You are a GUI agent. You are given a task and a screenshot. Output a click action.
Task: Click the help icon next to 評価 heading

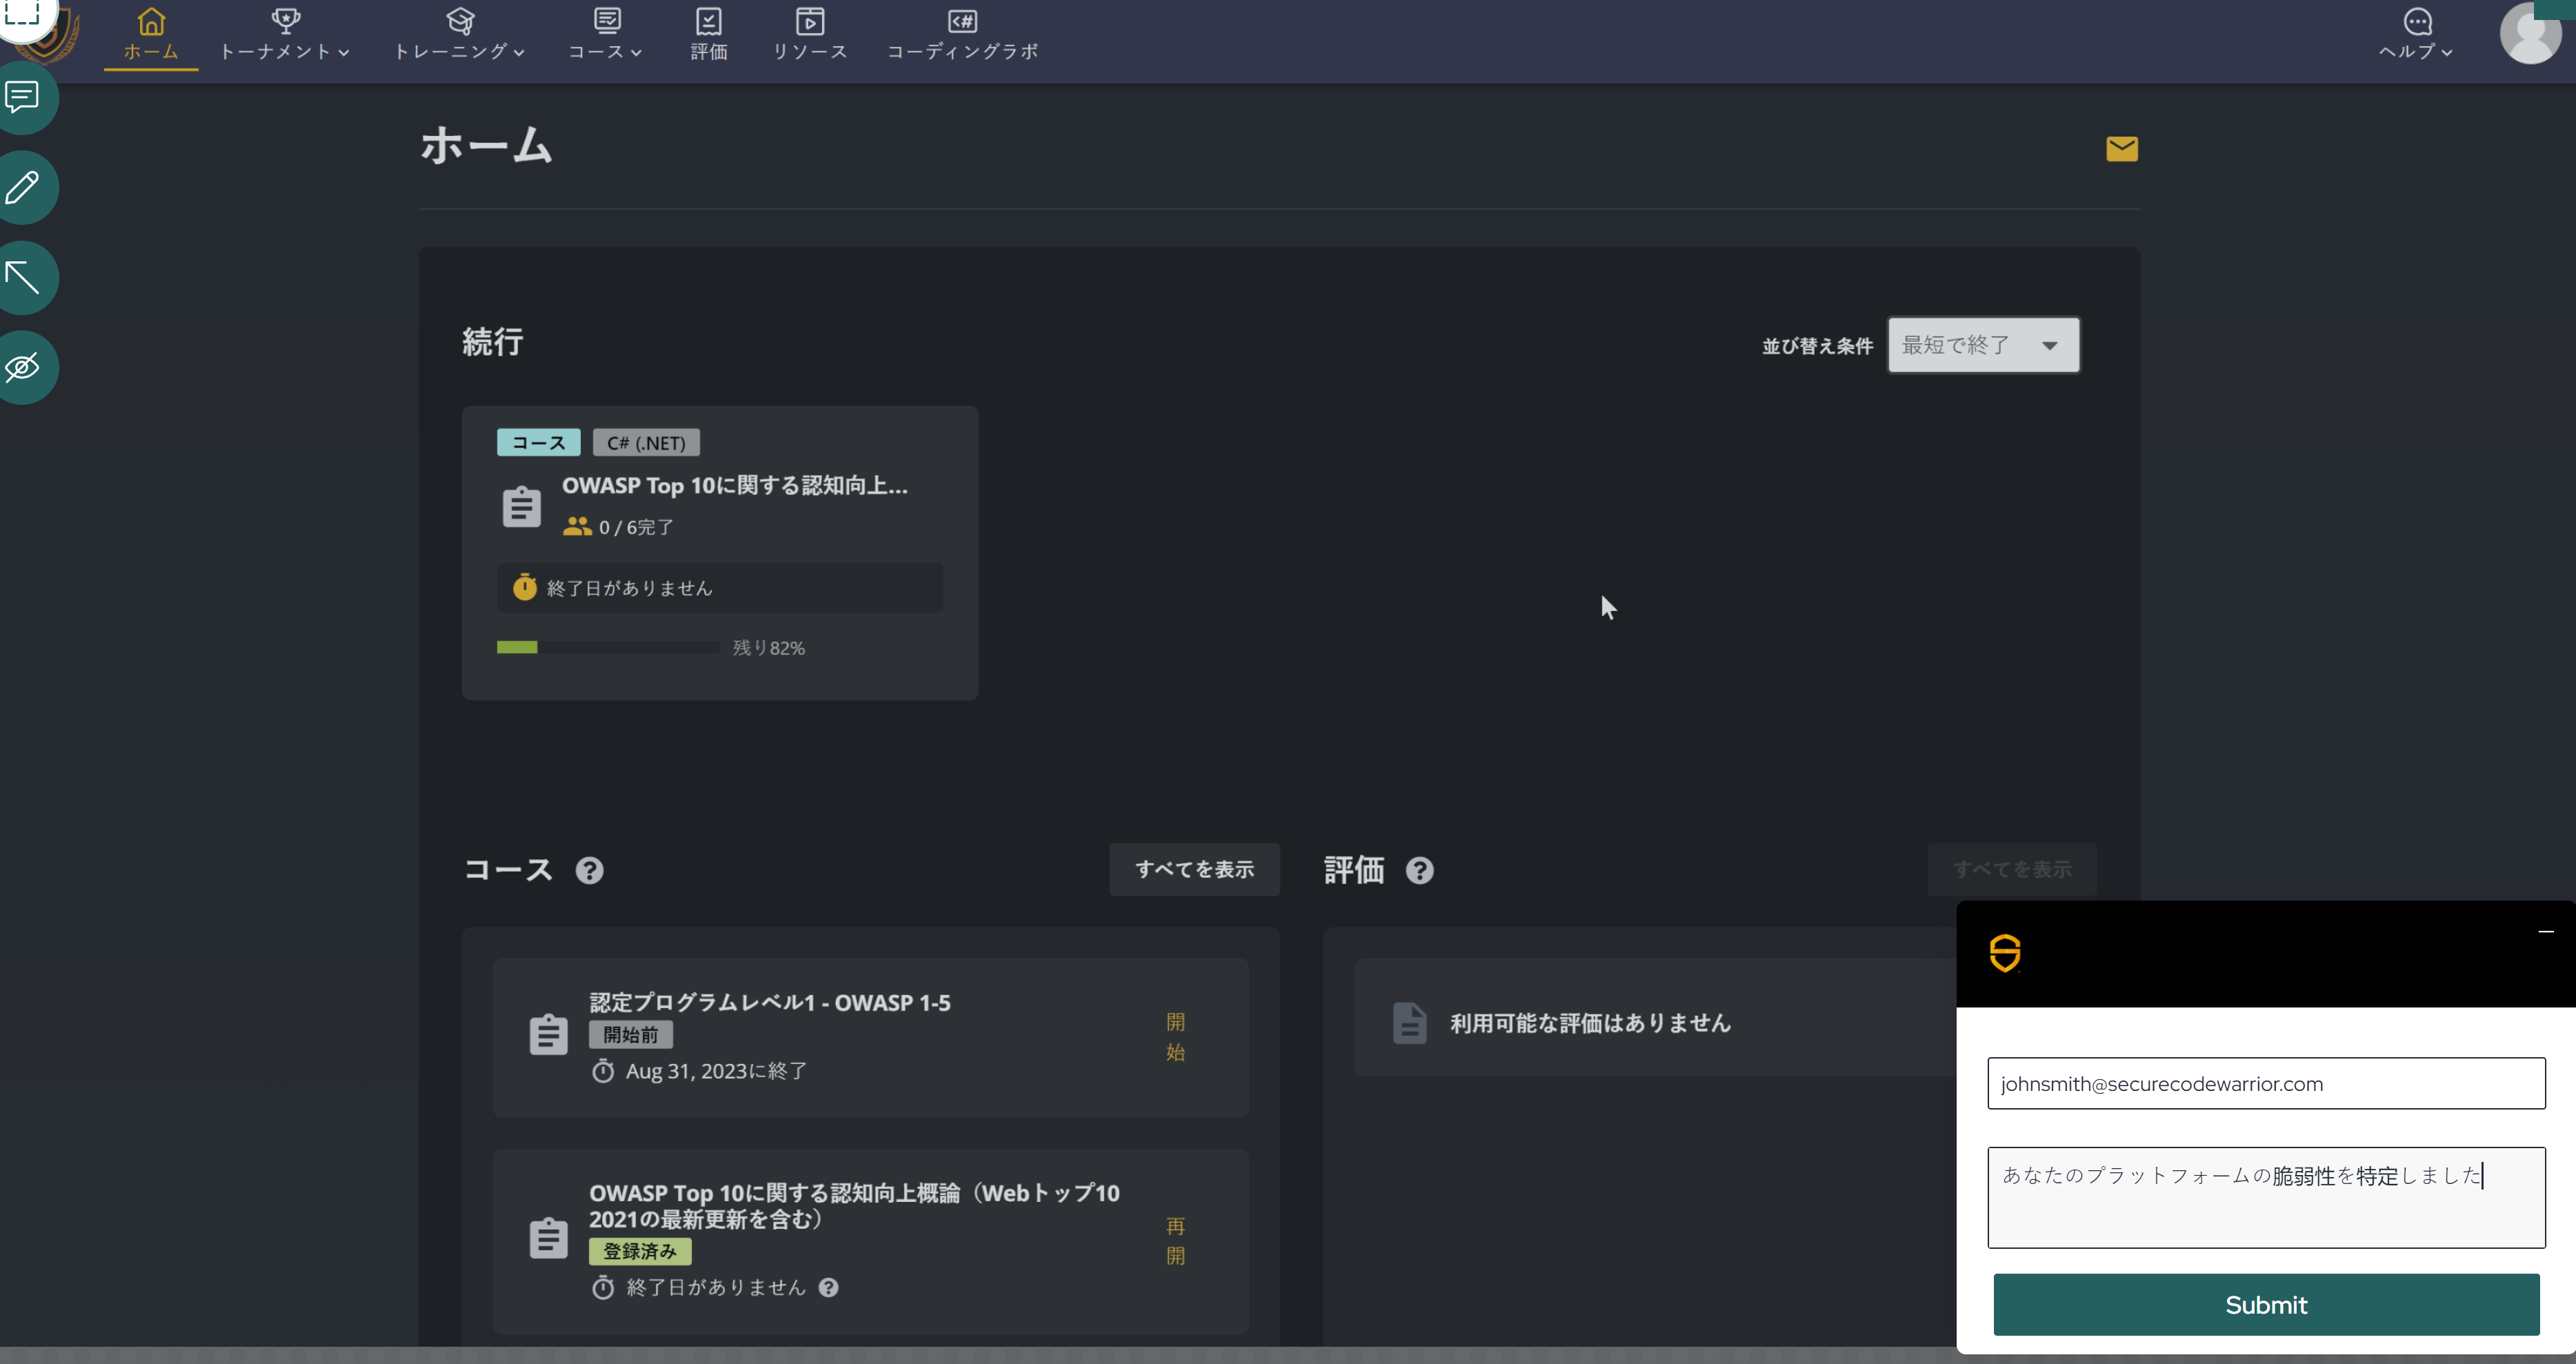pos(1419,870)
